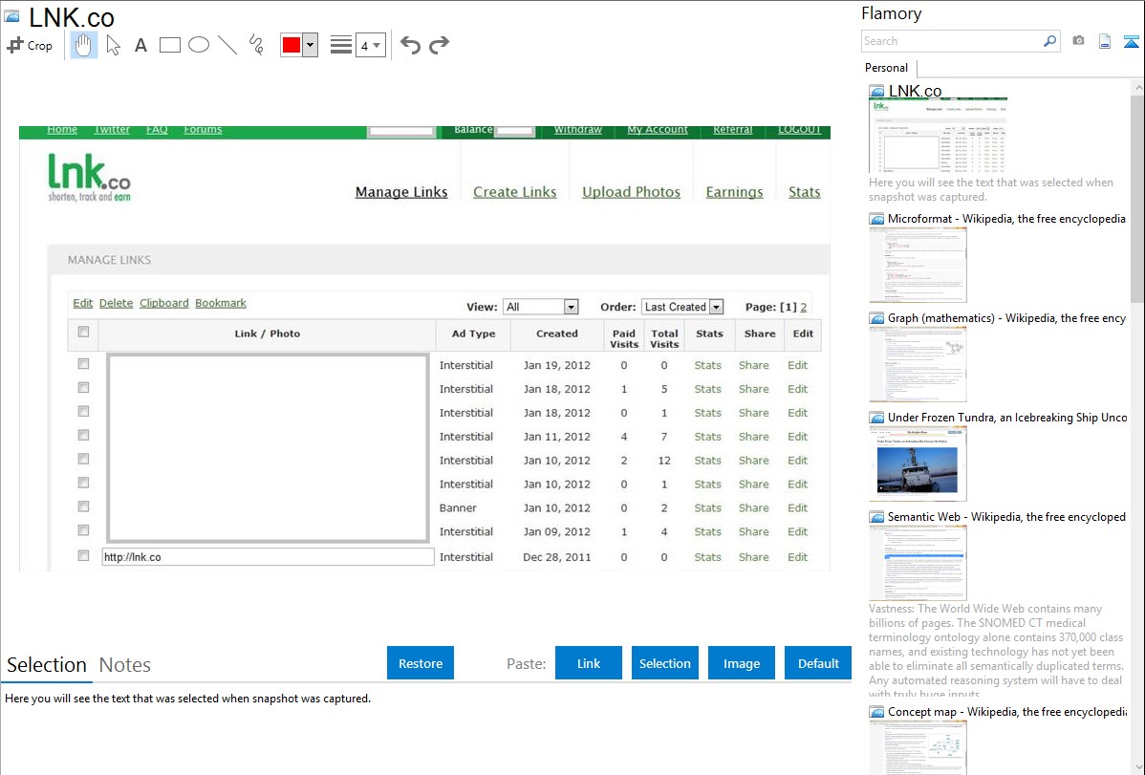Pick the rectangle shape tool

[x=170, y=45]
